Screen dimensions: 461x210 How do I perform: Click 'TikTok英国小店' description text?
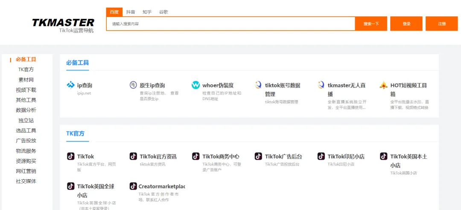click(403, 173)
